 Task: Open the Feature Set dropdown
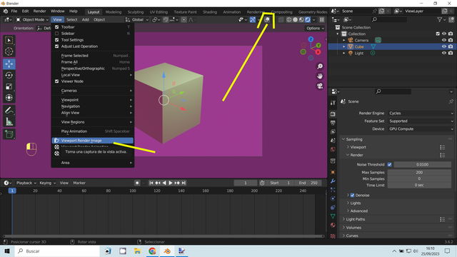coord(421,121)
